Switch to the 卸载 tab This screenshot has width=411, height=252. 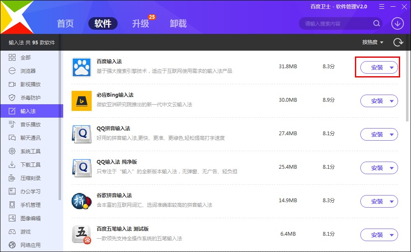tap(178, 23)
